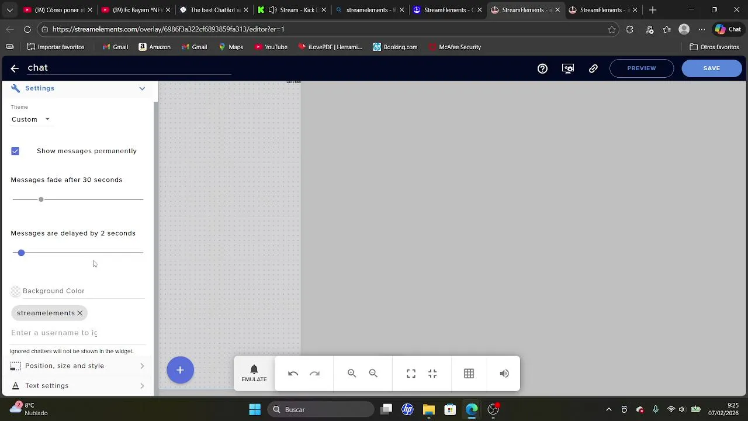Screen dimensions: 748x421
Task: Go back using the editor back arrow
Action: point(15,68)
